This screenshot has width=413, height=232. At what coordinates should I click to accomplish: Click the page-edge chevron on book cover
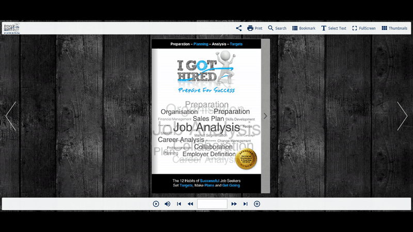265,116
